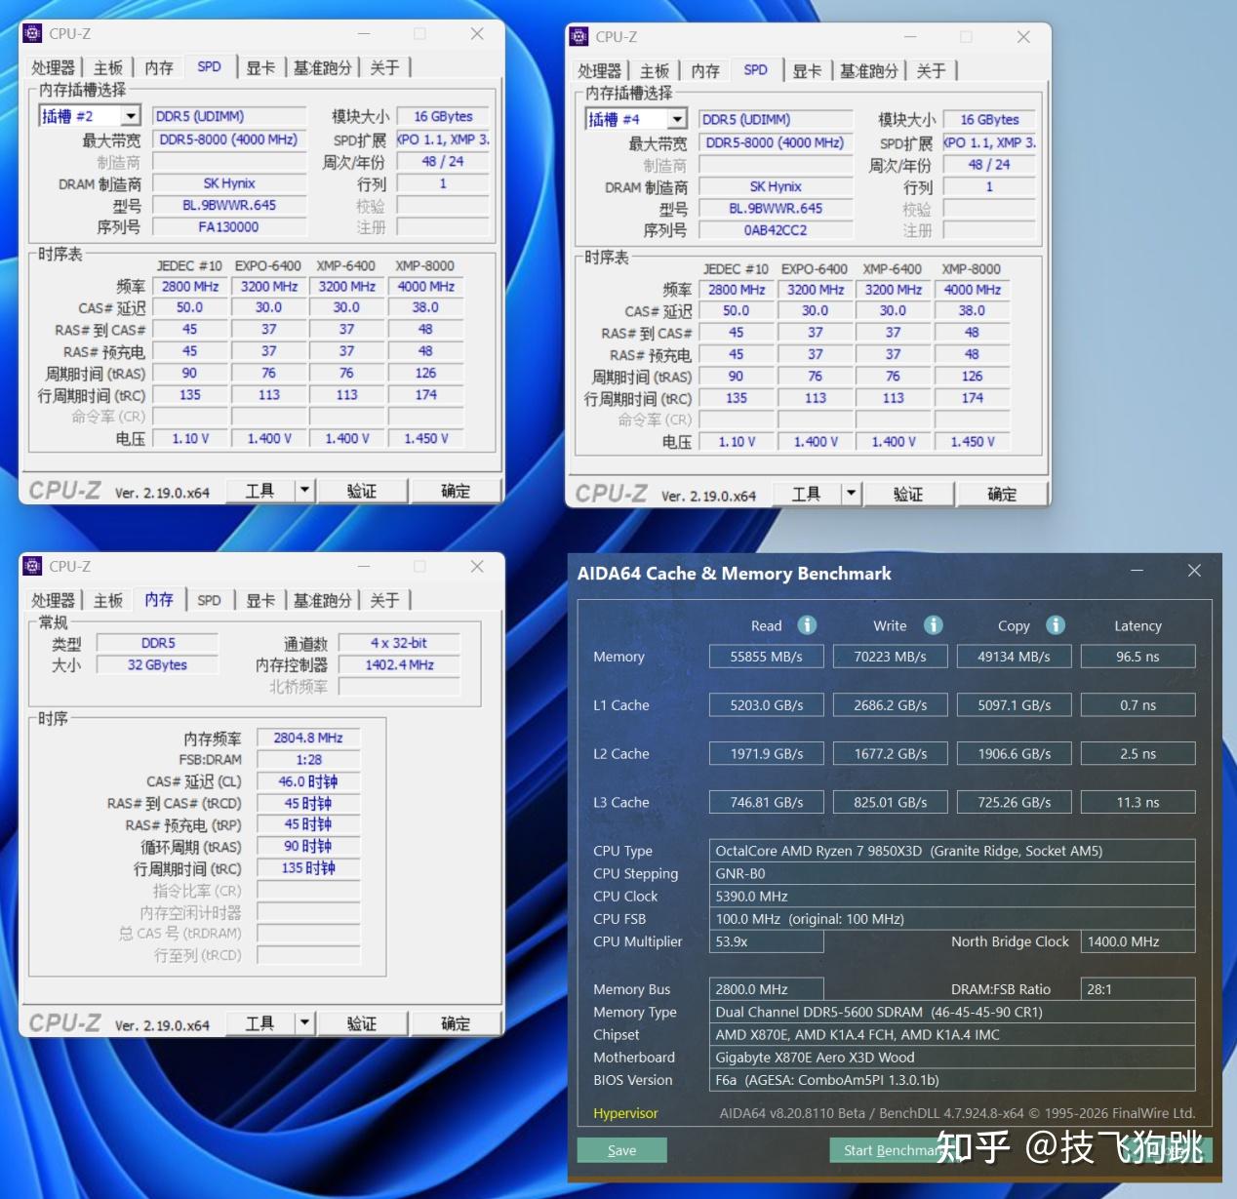Viewport: 1237px width, 1199px height.
Task: Click 工具 button in memory window
Action: point(259,1023)
